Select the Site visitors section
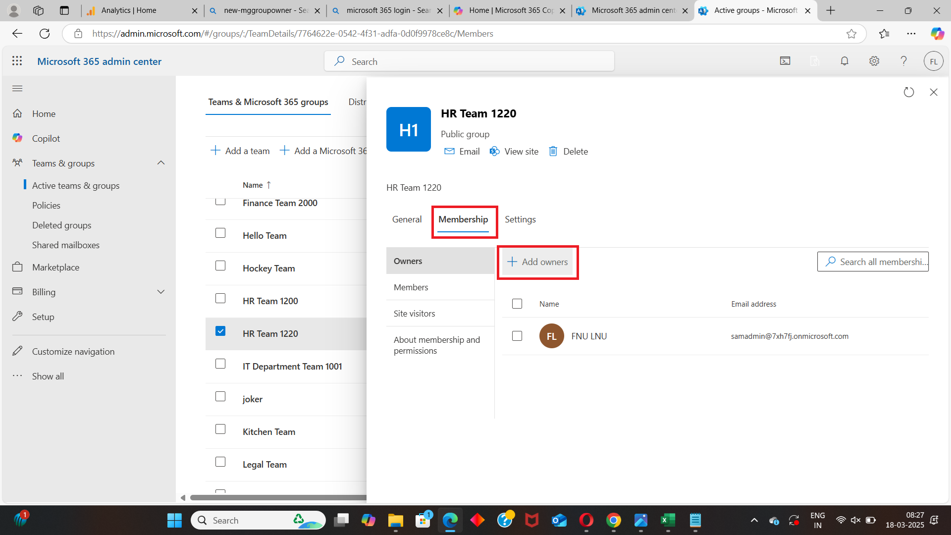Image resolution: width=951 pixels, height=535 pixels. (x=440, y=314)
